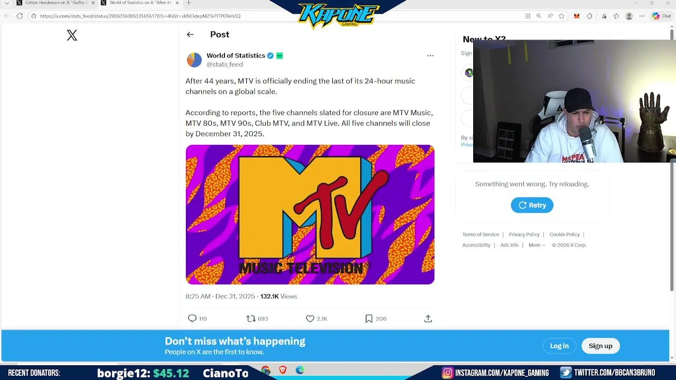This screenshot has height=380, width=676.
Task: Open a new browser tab with plus
Action: pyautogui.click(x=189, y=3)
